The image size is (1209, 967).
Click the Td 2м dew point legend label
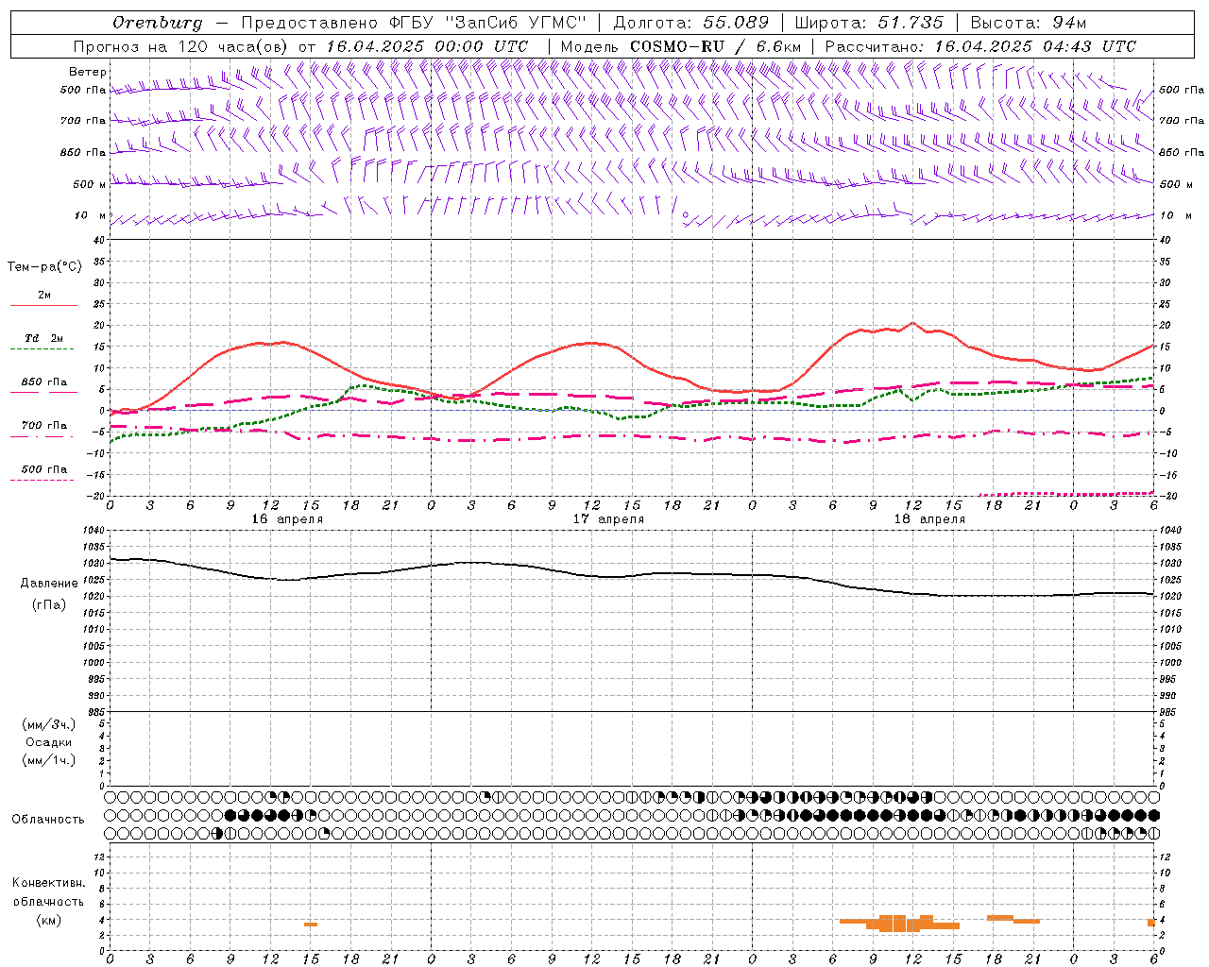coord(44,338)
